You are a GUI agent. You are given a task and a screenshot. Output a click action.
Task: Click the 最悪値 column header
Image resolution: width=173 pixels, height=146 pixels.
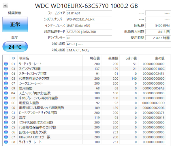pos(110,58)
